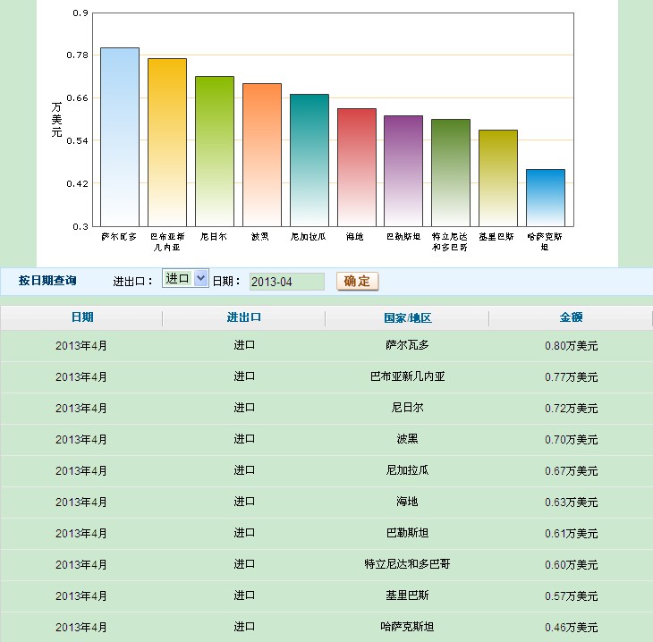653x642 pixels.
Task: Click 波黑 in the country column
Action: [x=407, y=439]
